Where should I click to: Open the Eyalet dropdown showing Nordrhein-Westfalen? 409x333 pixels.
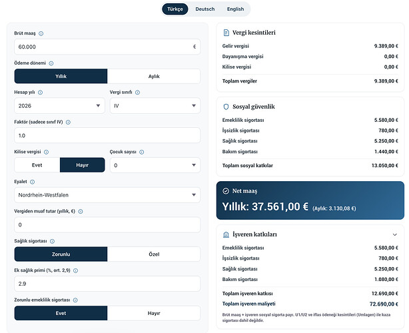pos(107,195)
